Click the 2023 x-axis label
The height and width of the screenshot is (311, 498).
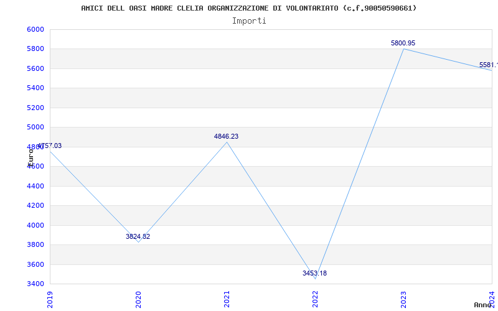[403, 300]
